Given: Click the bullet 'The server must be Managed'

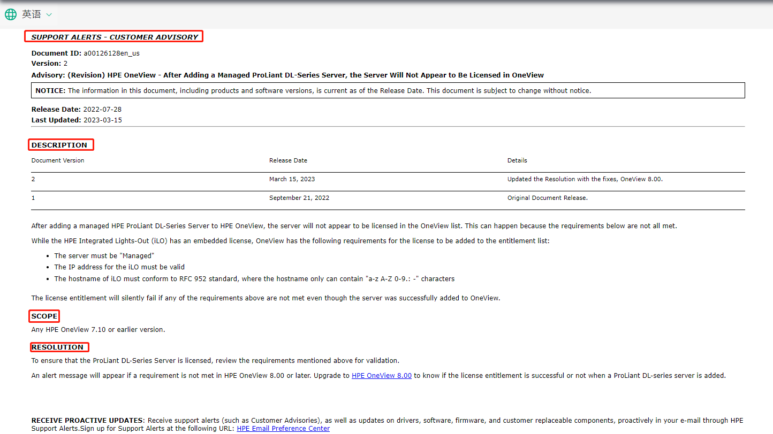Looking at the screenshot, I should pyautogui.click(x=104, y=256).
